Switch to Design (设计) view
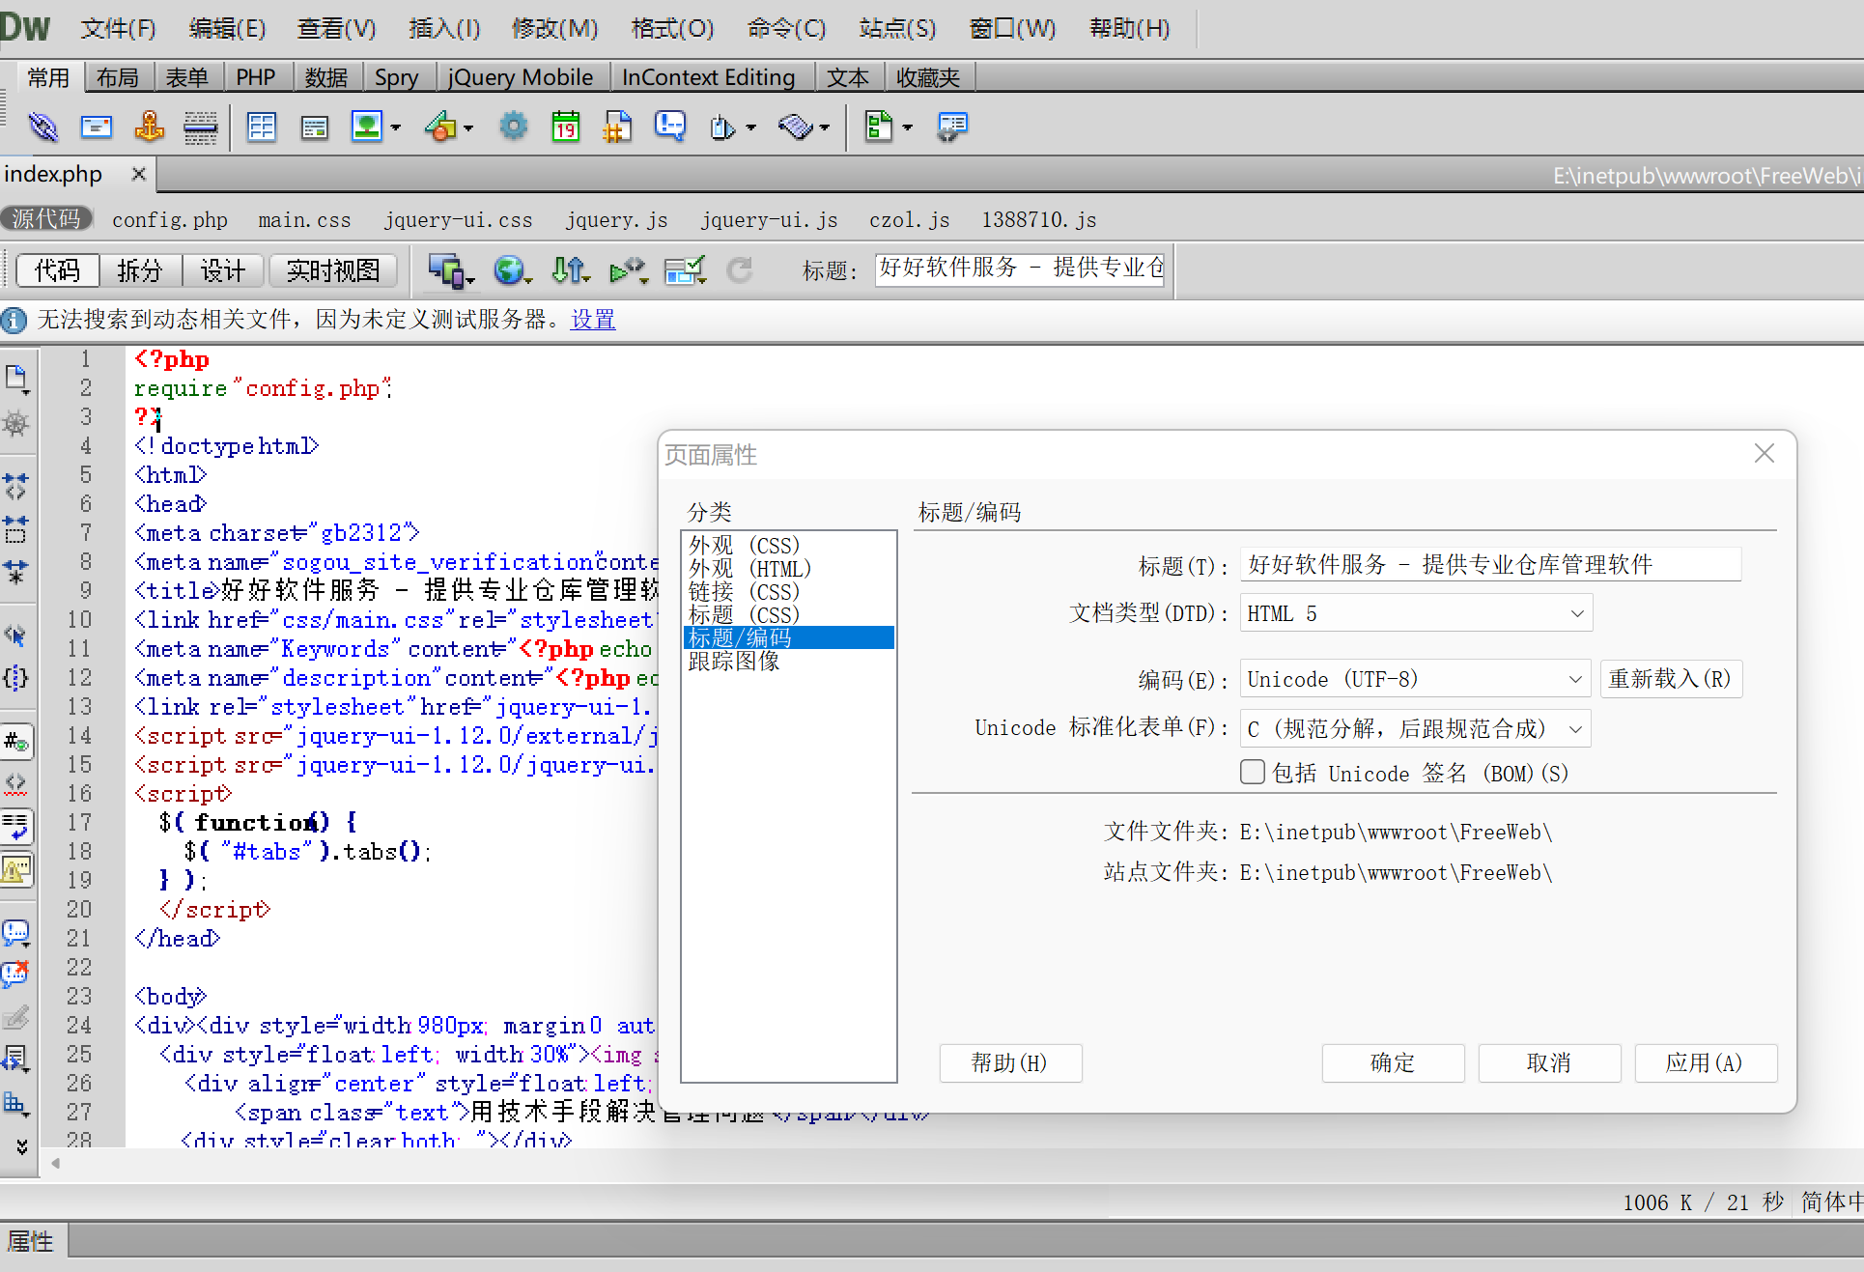The width and height of the screenshot is (1864, 1272). click(223, 270)
